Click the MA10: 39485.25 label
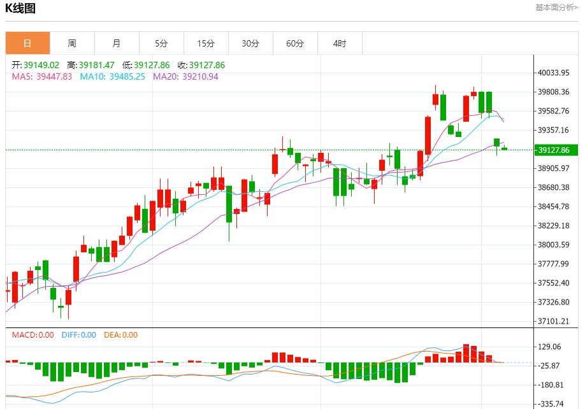 (x=113, y=76)
